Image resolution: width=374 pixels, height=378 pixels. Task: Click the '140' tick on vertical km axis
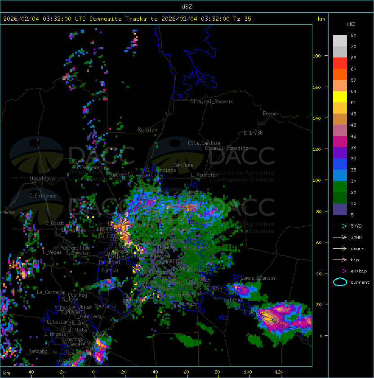(316, 118)
